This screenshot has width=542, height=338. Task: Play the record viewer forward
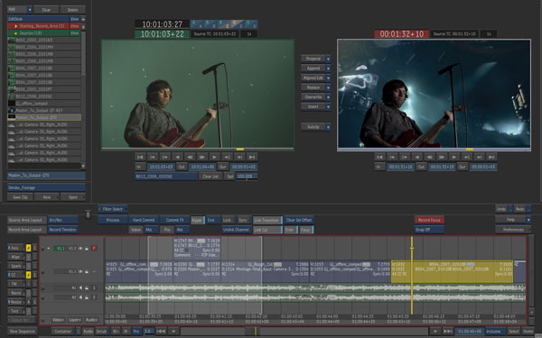pos(454,157)
